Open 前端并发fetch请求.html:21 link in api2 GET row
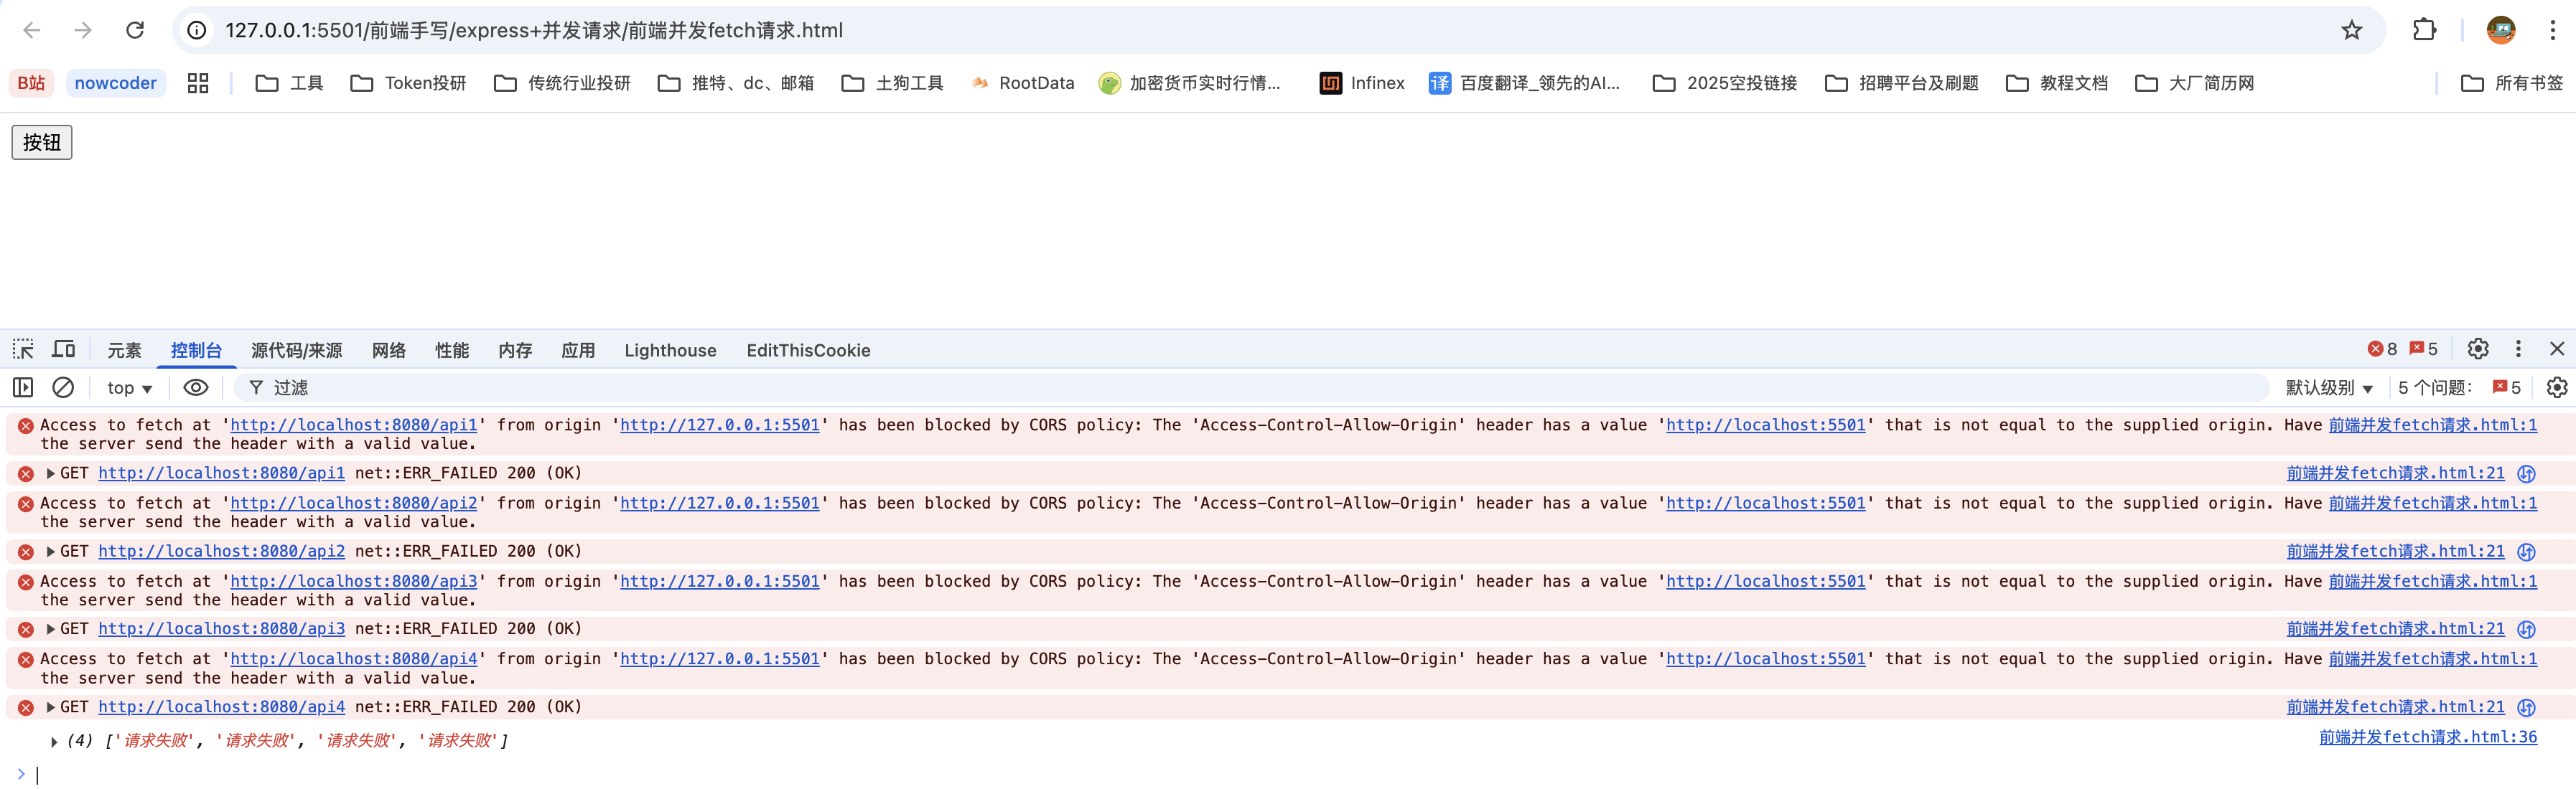This screenshot has height=789, width=2576. [2395, 552]
